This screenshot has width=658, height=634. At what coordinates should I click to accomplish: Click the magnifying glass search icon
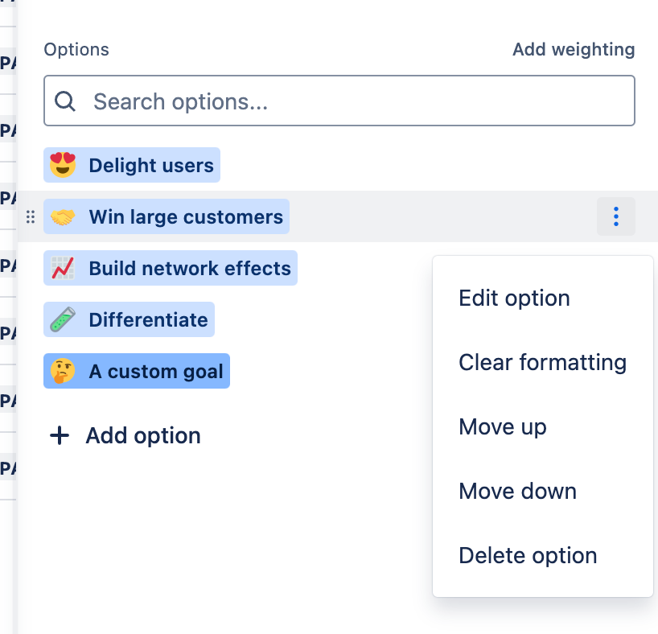pos(65,101)
